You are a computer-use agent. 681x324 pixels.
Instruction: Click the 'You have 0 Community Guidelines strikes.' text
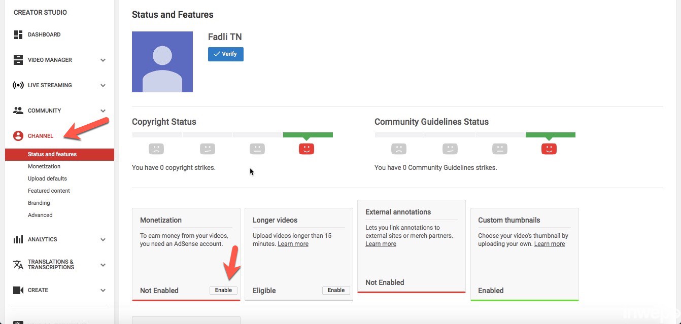point(435,167)
